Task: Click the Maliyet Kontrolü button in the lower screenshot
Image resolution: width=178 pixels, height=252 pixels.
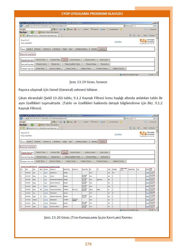Action: click(119, 161)
